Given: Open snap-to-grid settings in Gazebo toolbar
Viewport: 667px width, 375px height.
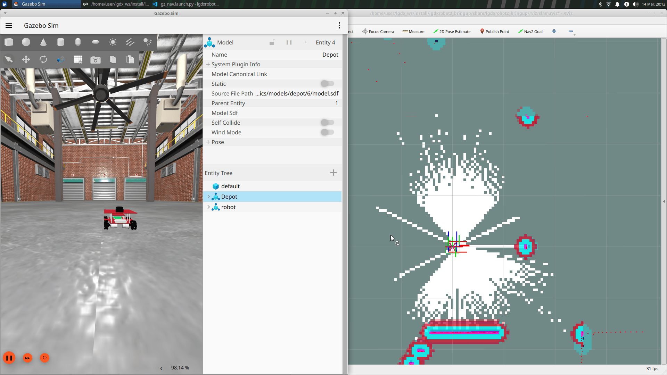Looking at the screenshot, I should point(78,59).
